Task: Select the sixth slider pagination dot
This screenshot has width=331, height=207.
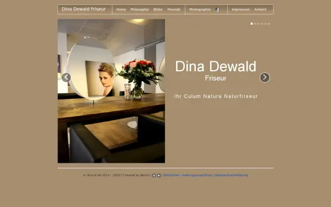Action: tap(269, 24)
